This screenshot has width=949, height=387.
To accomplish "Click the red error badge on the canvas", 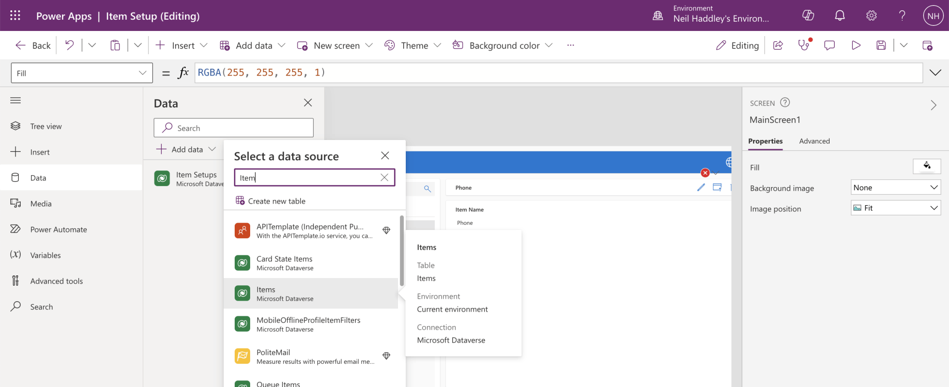I will [x=705, y=173].
